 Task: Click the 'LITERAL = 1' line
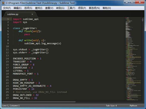[x=21, y=71]
